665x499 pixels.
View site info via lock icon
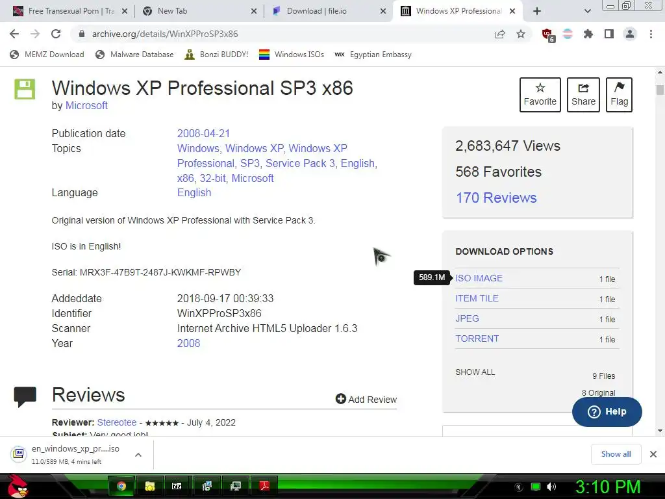82,34
